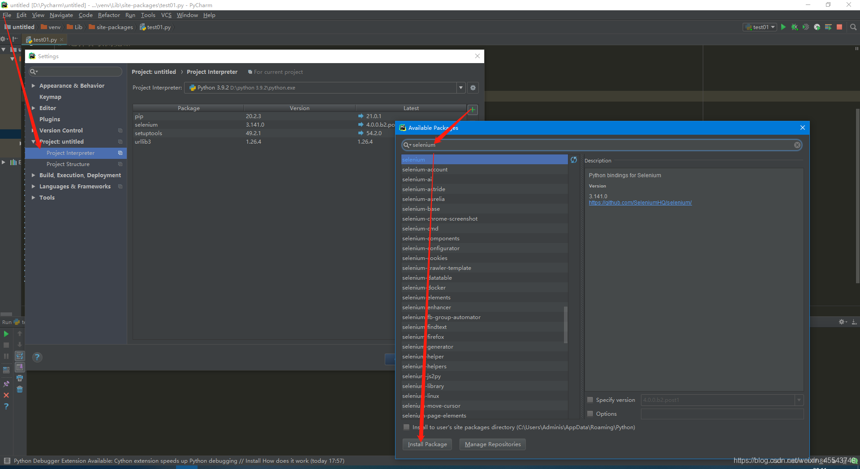
Task: Click the add package plus icon
Action: coord(473,110)
